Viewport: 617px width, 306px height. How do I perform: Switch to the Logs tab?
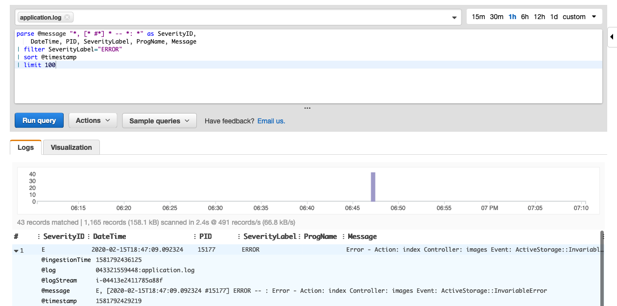coord(26,147)
